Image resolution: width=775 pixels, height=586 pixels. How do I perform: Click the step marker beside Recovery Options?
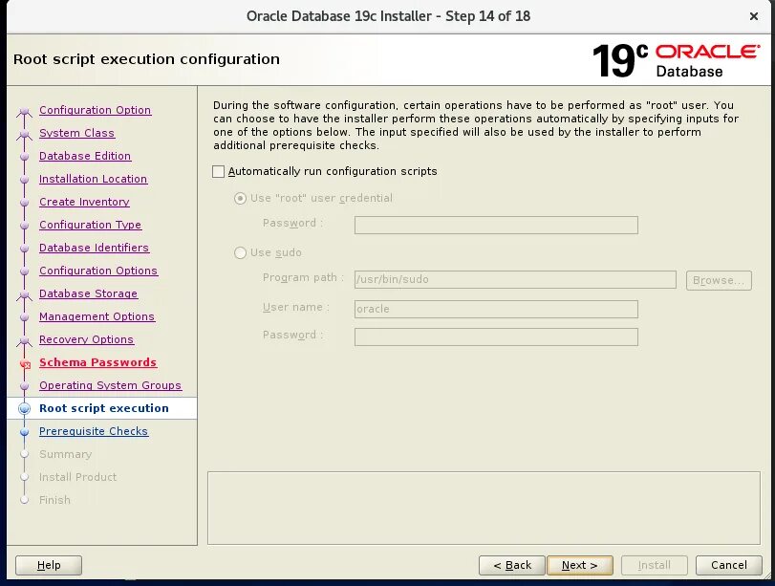click(24, 341)
